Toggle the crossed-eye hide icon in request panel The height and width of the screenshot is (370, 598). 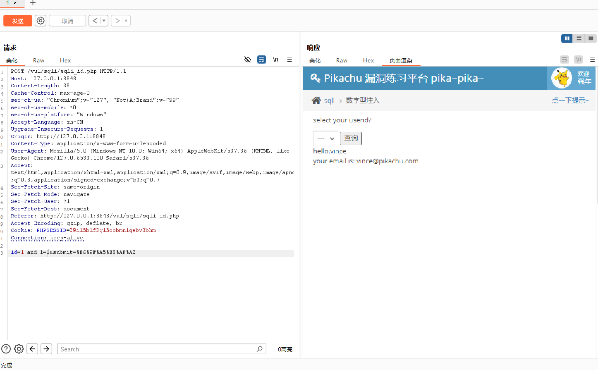(248, 60)
